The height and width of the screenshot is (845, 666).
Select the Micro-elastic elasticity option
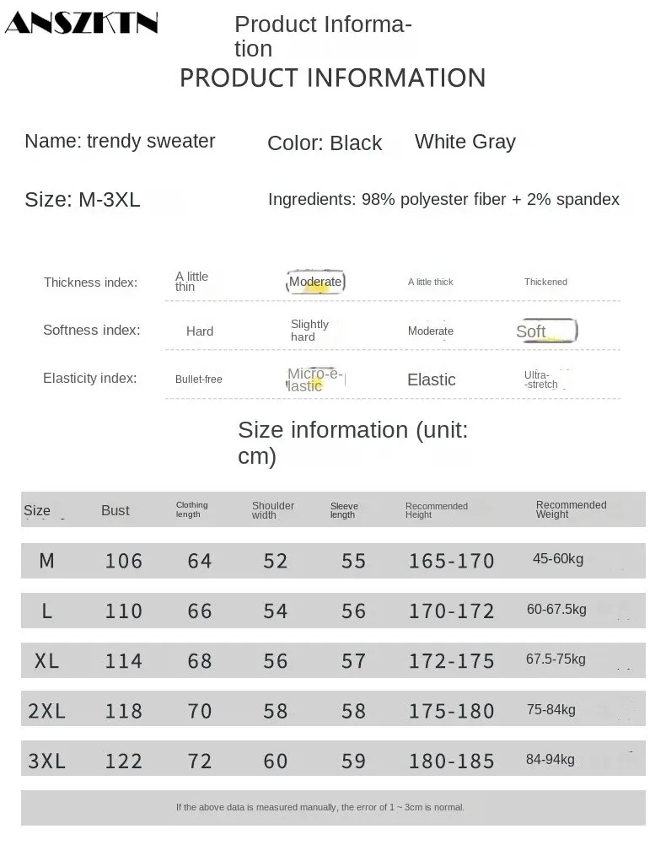click(x=315, y=379)
